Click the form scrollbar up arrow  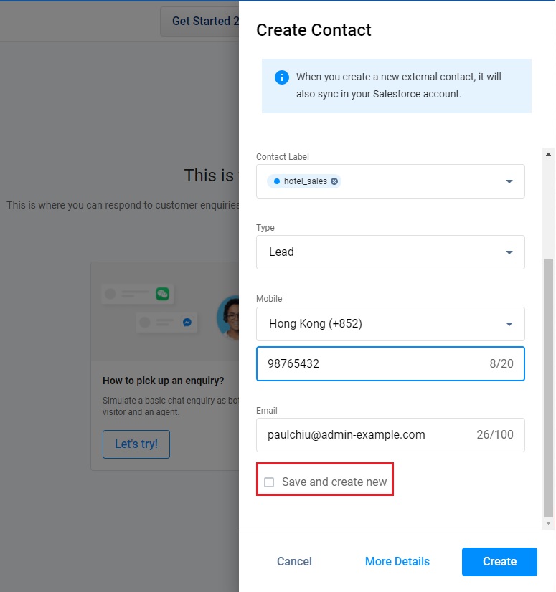tap(549, 154)
